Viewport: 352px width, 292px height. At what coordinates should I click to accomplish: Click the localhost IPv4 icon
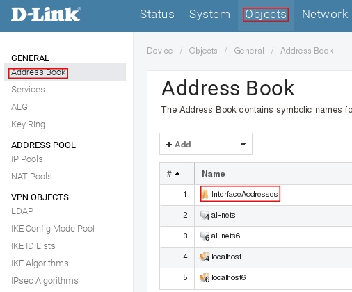205,257
